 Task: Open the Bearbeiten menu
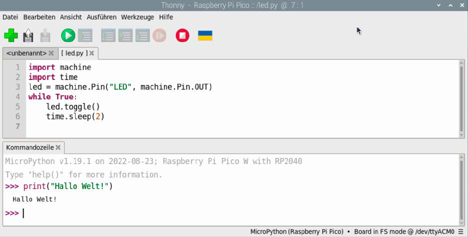[39, 17]
